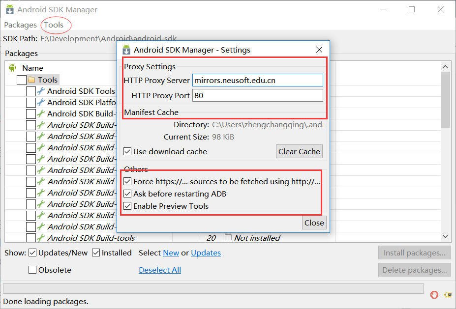Click the packages list scrollbar down arrow
This screenshot has height=309, width=456.
pyautogui.click(x=446, y=237)
